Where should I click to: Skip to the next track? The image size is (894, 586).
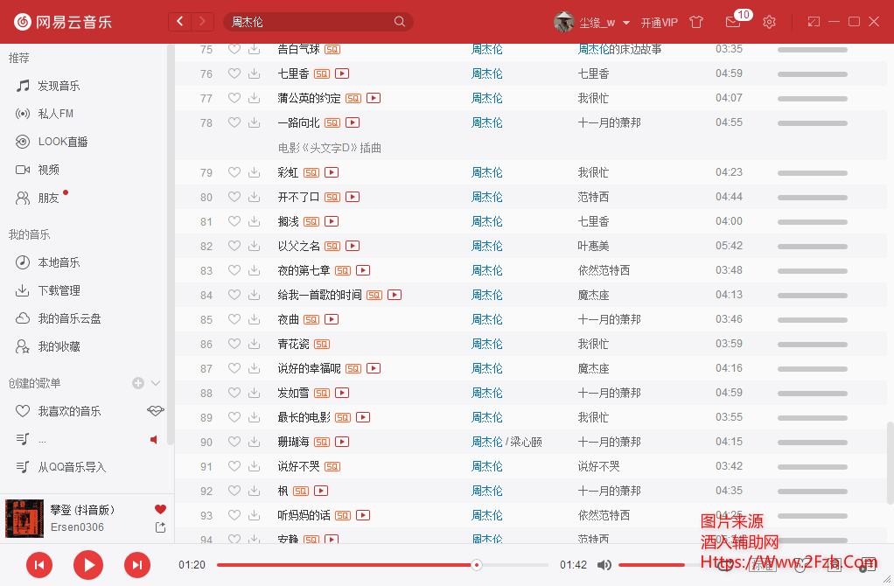coord(136,565)
